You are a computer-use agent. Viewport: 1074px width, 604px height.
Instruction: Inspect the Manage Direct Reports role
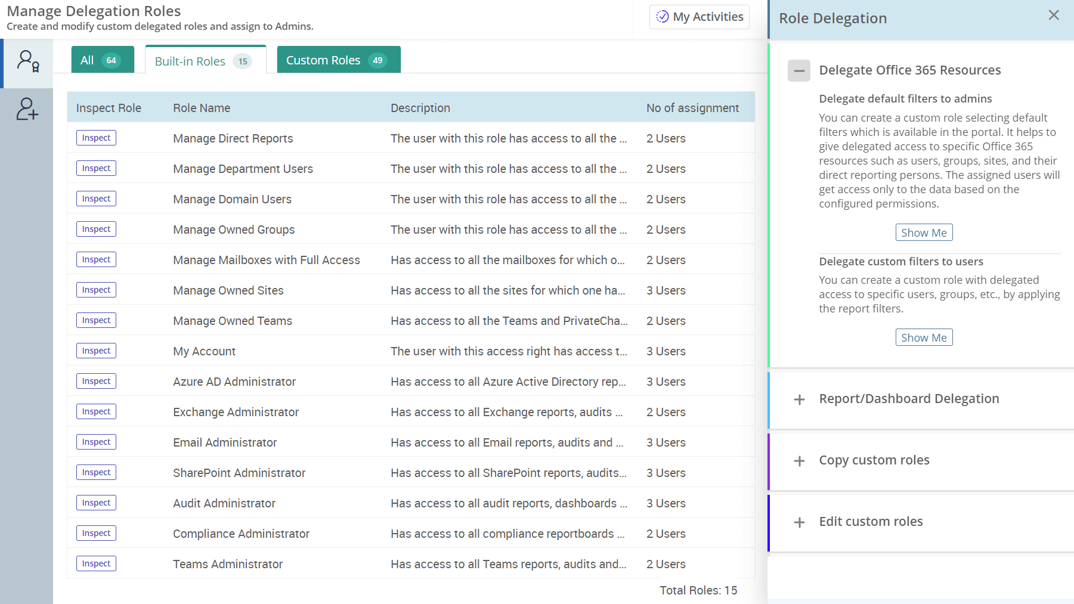(96, 137)
